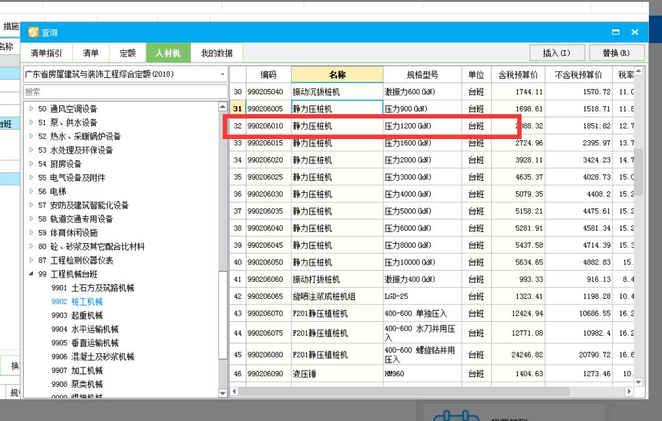Screen dimensions: 662x421
Task: Select row 旋喷注浆成桩机组
Action: pos(432,296)
